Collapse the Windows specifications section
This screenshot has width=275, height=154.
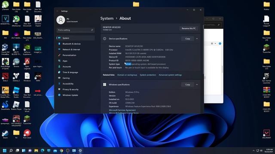pos(197,85)
